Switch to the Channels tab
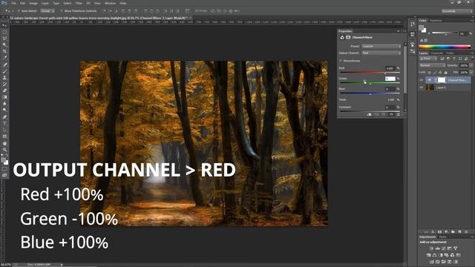The width and height of the screenshot is (475, 267). [x=436, y=53]
